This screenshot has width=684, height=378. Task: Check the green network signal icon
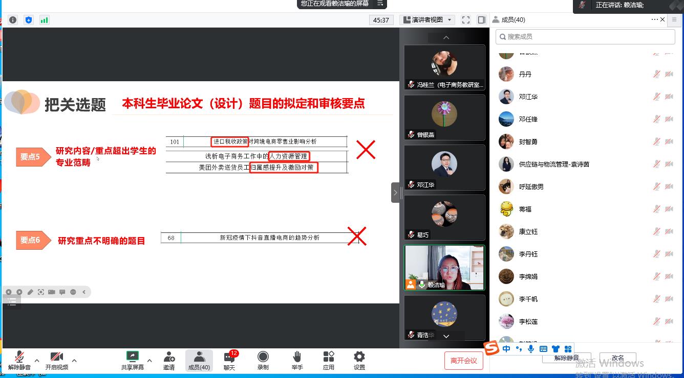coord(44,20)
